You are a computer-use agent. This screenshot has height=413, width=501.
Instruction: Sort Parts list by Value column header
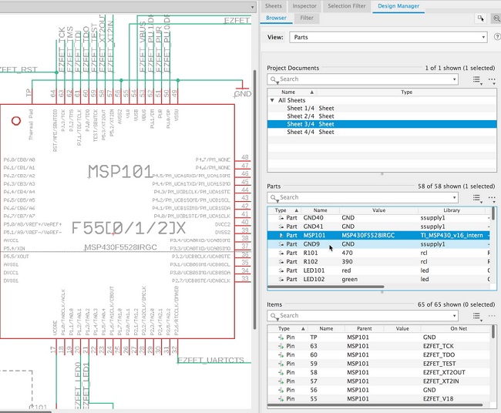[378, 210]
